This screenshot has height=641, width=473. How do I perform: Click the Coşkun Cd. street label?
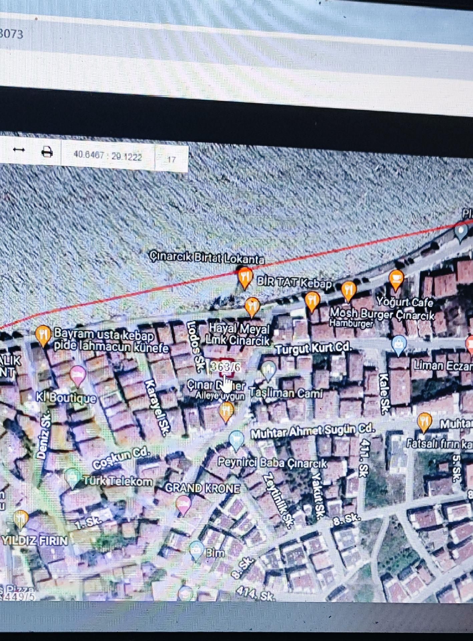pyautogui.click(x=121, y=458)
